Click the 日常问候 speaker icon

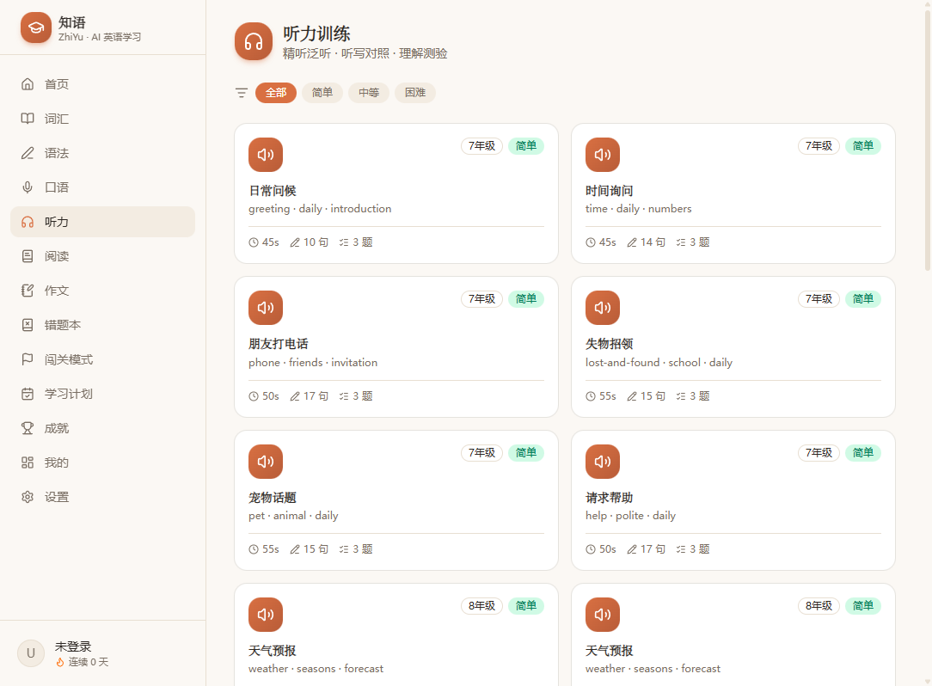click(266, 155)
